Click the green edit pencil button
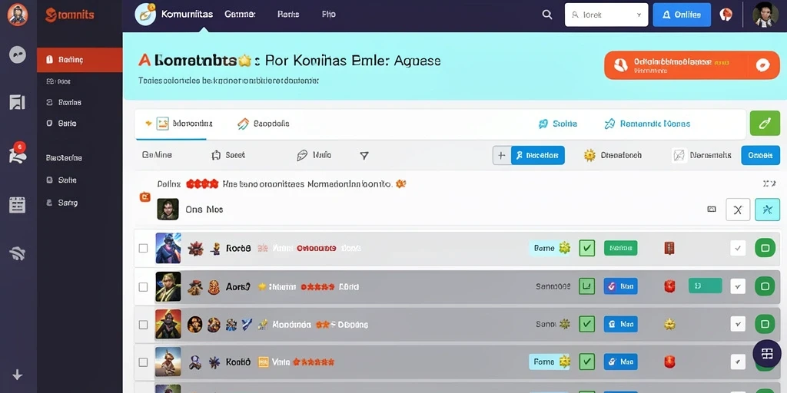Image resolution: width=787 pixels, height=393 pixels. [x=765, y=124]
